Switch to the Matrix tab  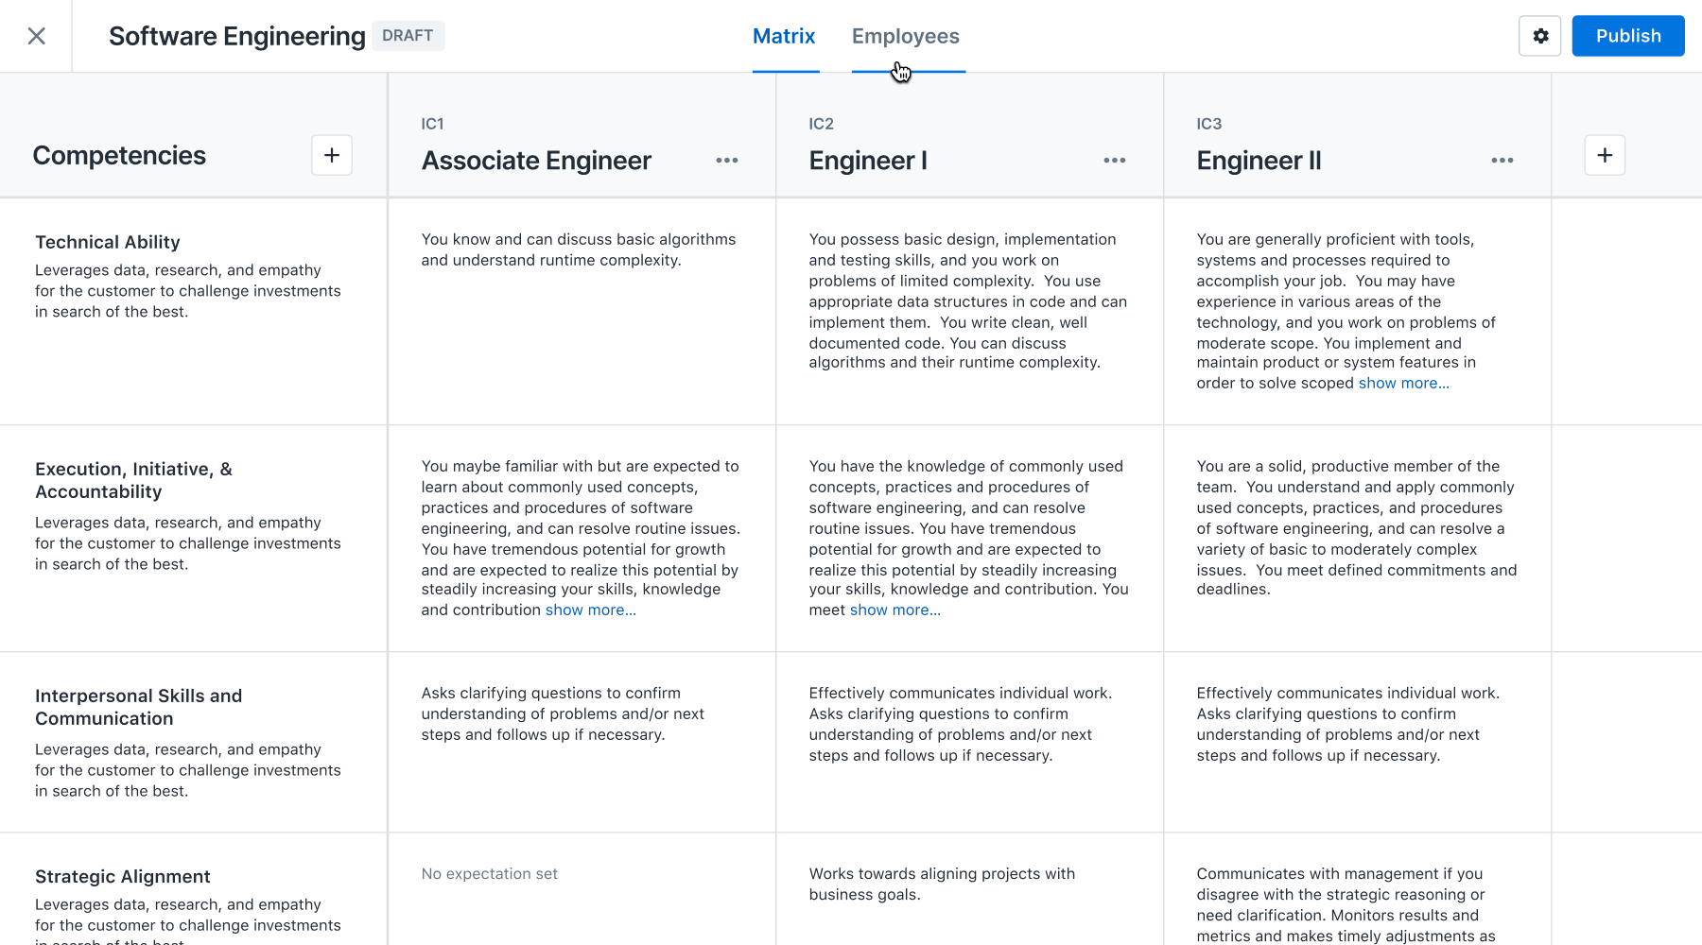[x=784, y=36]
